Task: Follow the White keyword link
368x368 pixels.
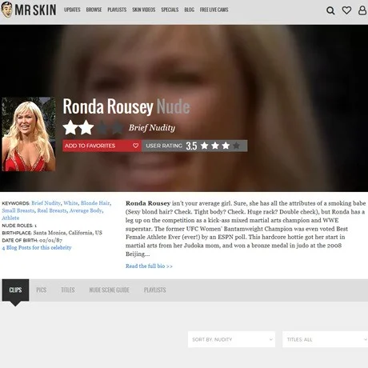Action: (70, 203)
